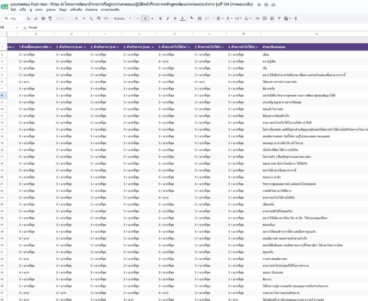
Task: Open the fill color bucket tool
Action: [192, 18]
